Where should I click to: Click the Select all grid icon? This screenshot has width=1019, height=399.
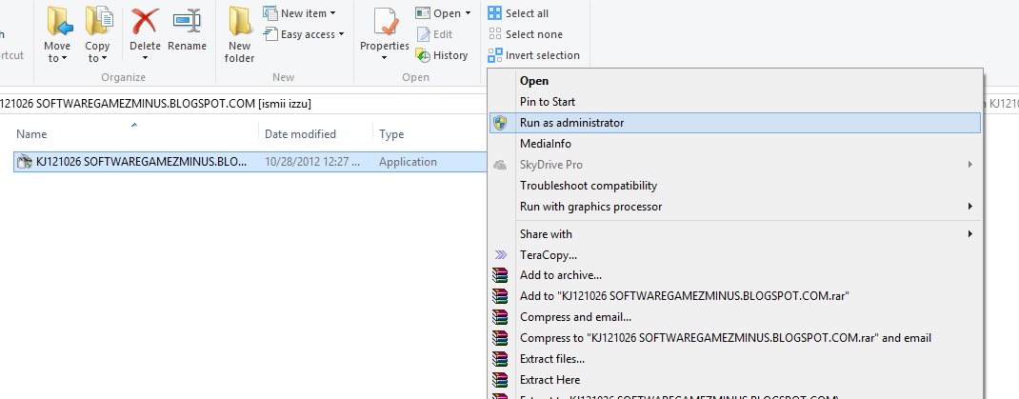(494, 13)
